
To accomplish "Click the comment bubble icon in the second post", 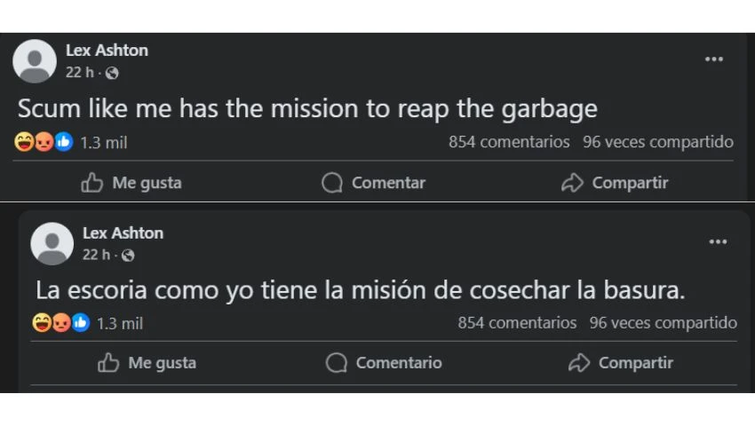I will coord(336,362).
